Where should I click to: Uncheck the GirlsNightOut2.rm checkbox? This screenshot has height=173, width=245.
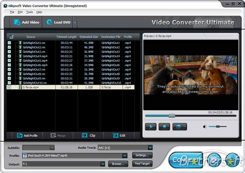coord(9,47)
